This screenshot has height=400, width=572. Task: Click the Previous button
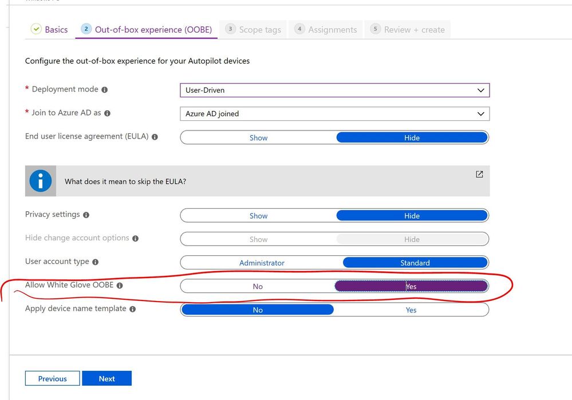pos(53,378)
